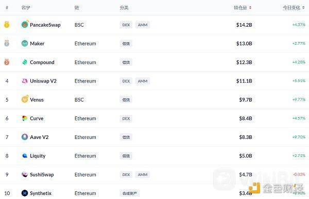Viewport: 309px width, 199px height.
Task: Click the Maker protocol logo
Action: click(x=25, y=43)
